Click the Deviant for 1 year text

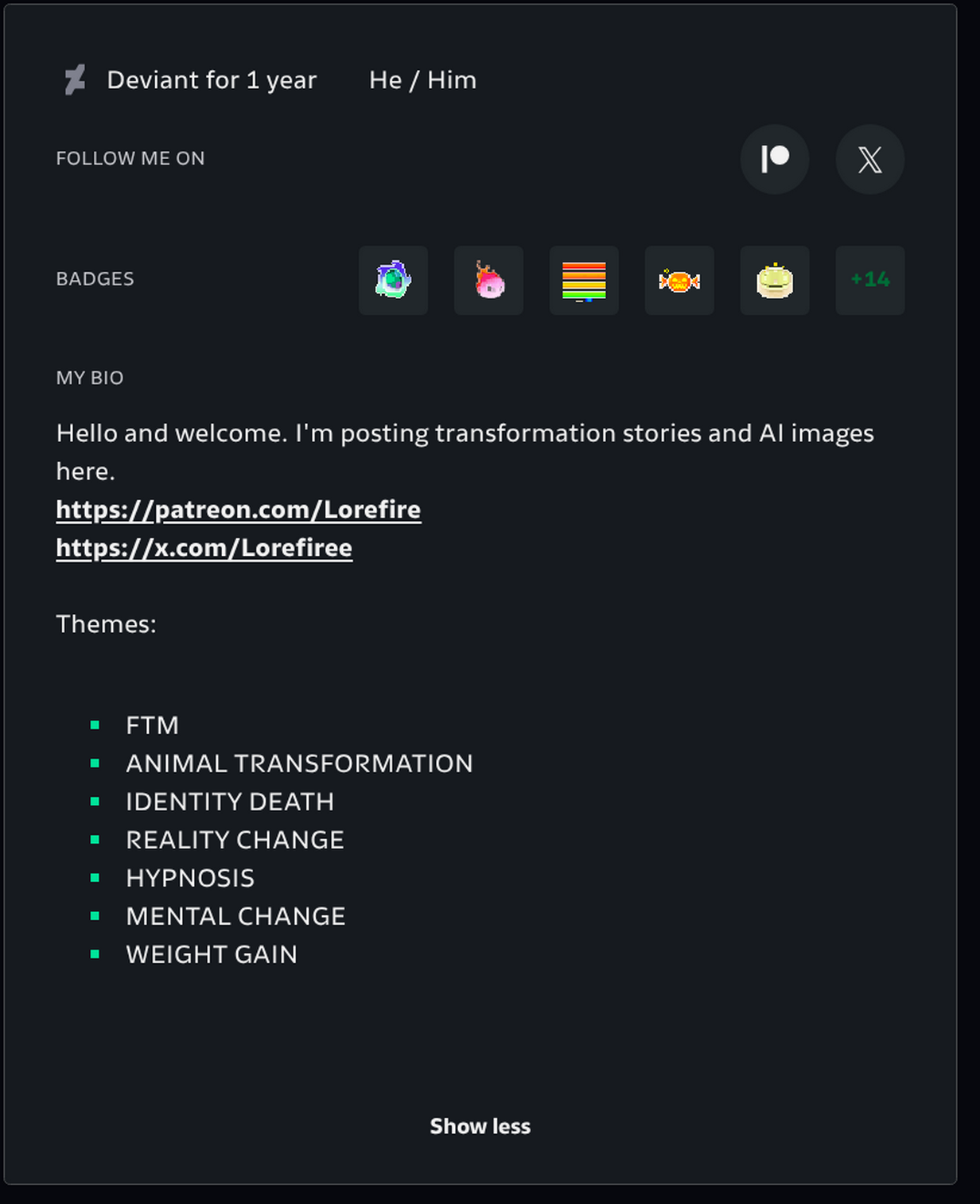point(212,80)
